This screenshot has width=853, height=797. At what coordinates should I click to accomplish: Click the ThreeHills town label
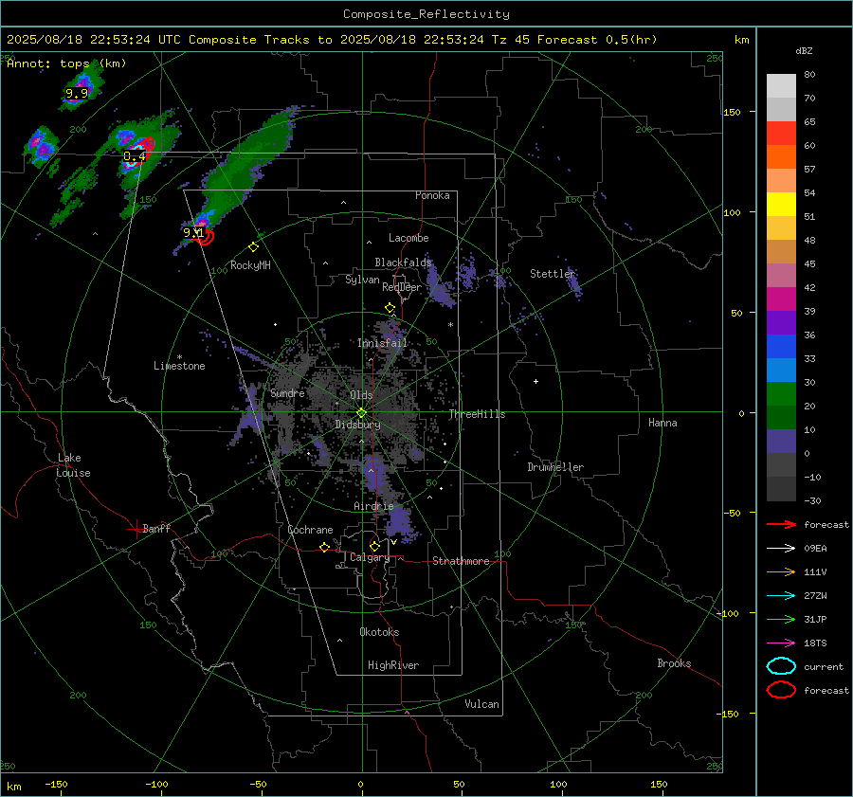[477, 414]
